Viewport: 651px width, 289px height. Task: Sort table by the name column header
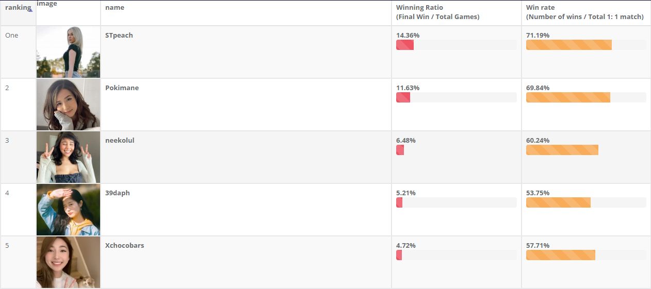tap(115, 8)
